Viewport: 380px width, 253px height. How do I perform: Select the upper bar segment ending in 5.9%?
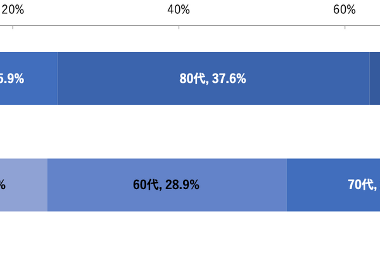(x=28, y=78)
